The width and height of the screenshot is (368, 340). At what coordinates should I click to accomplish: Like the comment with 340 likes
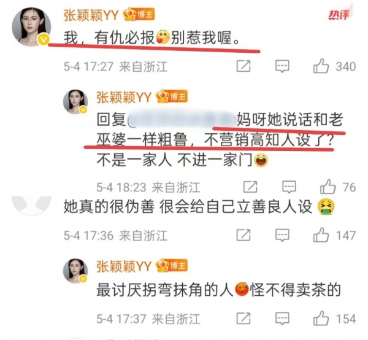(x=321, y=66)
